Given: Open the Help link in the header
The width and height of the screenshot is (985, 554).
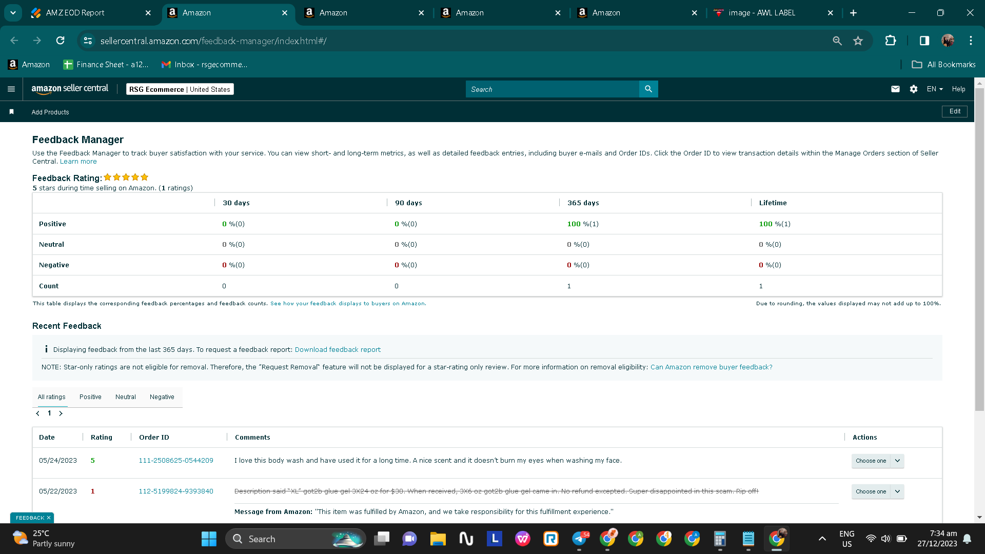Looking at the screenshot, I should click(958, 89).
